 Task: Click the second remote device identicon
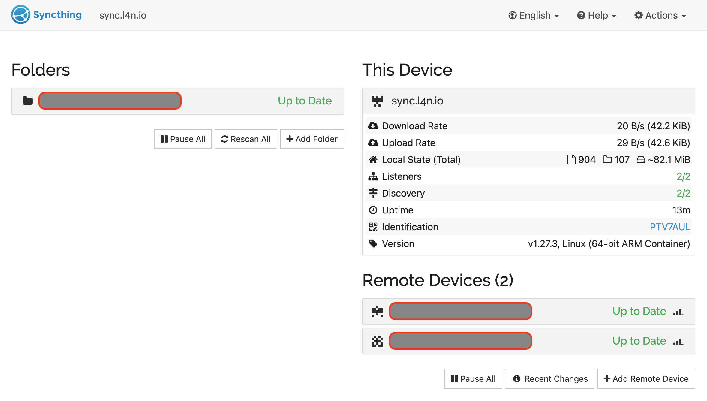[x=377, y=341]
